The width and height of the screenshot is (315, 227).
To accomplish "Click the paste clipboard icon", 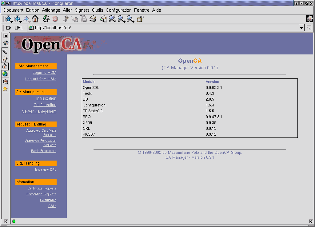I will [83, 19].
